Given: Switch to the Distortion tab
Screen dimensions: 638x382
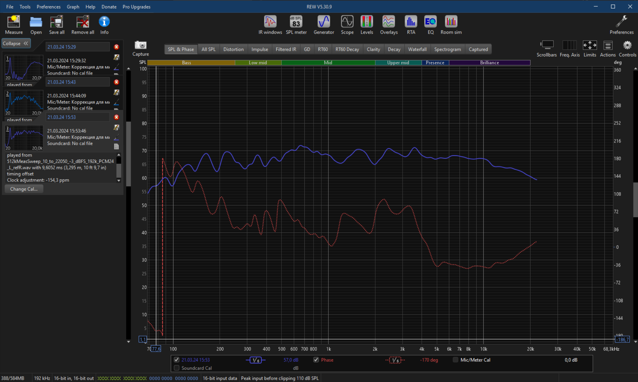Looking at the screenshot, I should [233, 49].
